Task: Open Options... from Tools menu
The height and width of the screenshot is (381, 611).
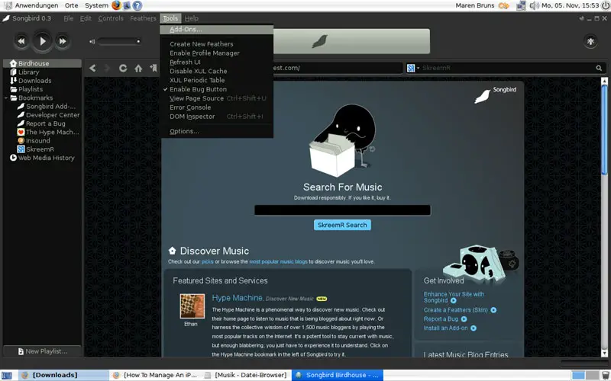Action: [x=216, y=131]
